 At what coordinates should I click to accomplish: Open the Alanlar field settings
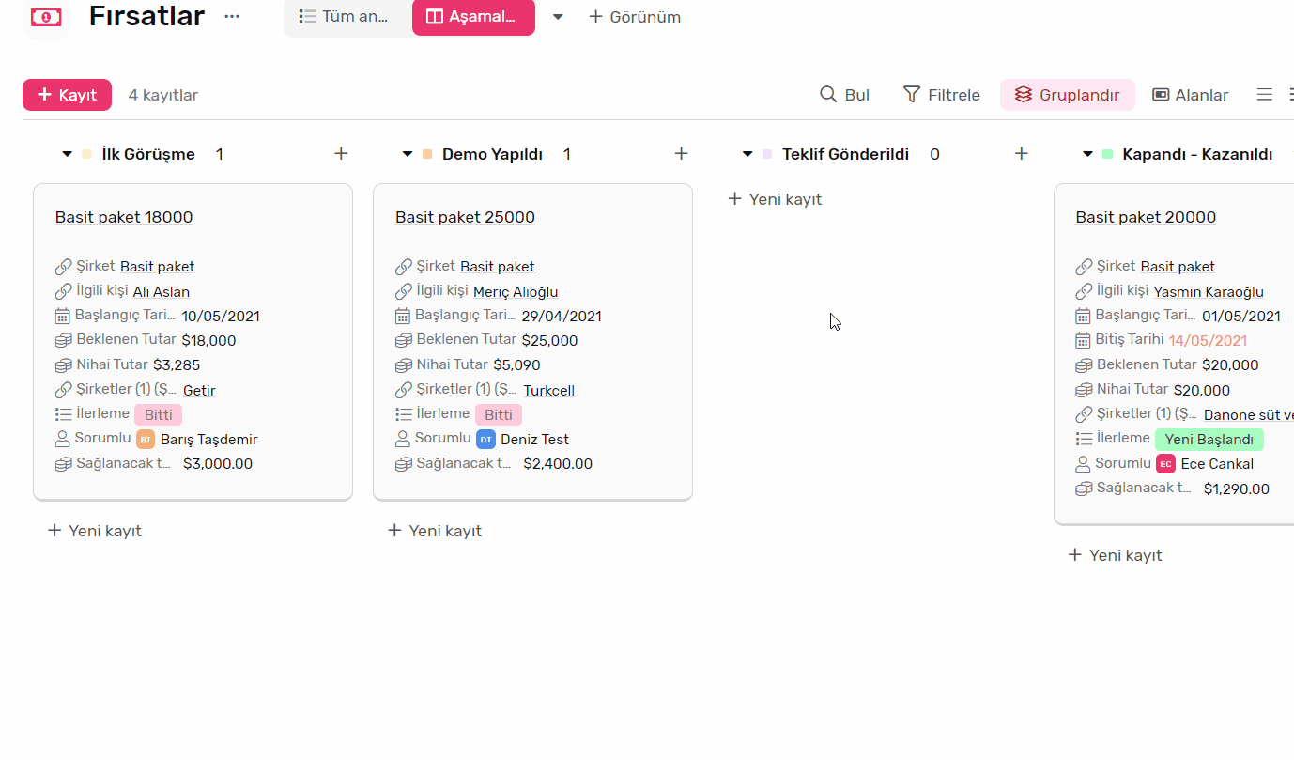(1190, 95)
